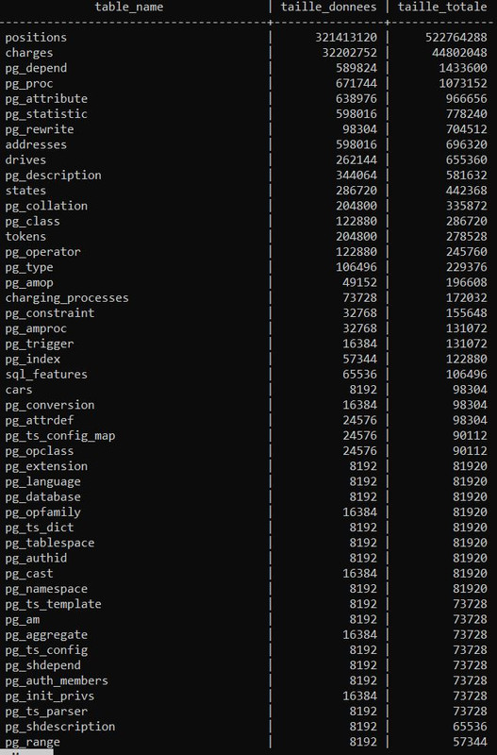This screenshot has width=497, height=755.
Task: Click the states table name
Action: [x=25, y=191]
